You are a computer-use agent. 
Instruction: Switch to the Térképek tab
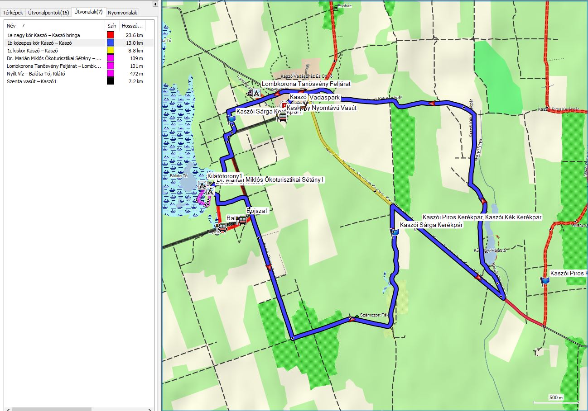pos(13,13)
